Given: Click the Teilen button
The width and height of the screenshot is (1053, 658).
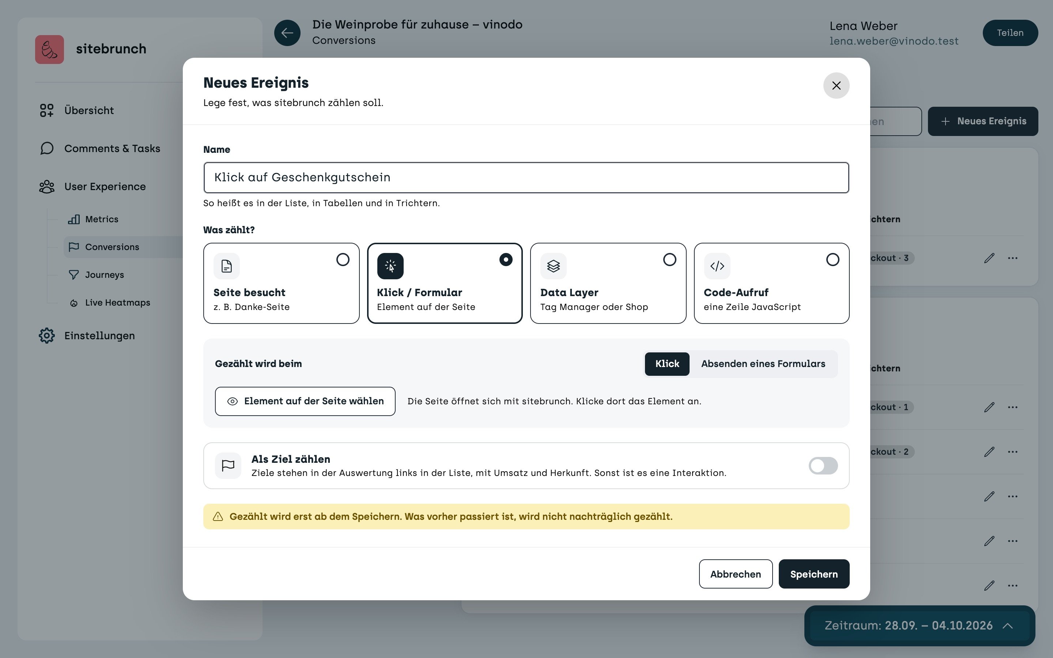Looking at the screenshot, I should (1010, 33).
